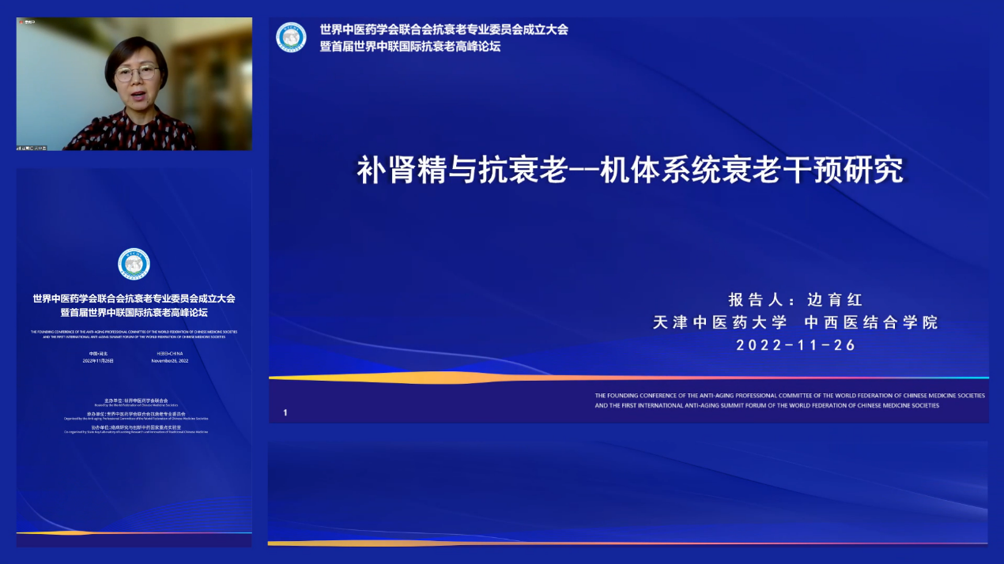The image size is (1004, 564).
Task: Expand the presenter webcam thumbnail
Action: point(134,83)
